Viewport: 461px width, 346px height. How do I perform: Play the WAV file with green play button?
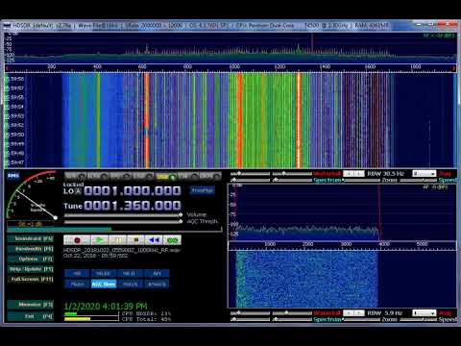[x=100, y=240]
